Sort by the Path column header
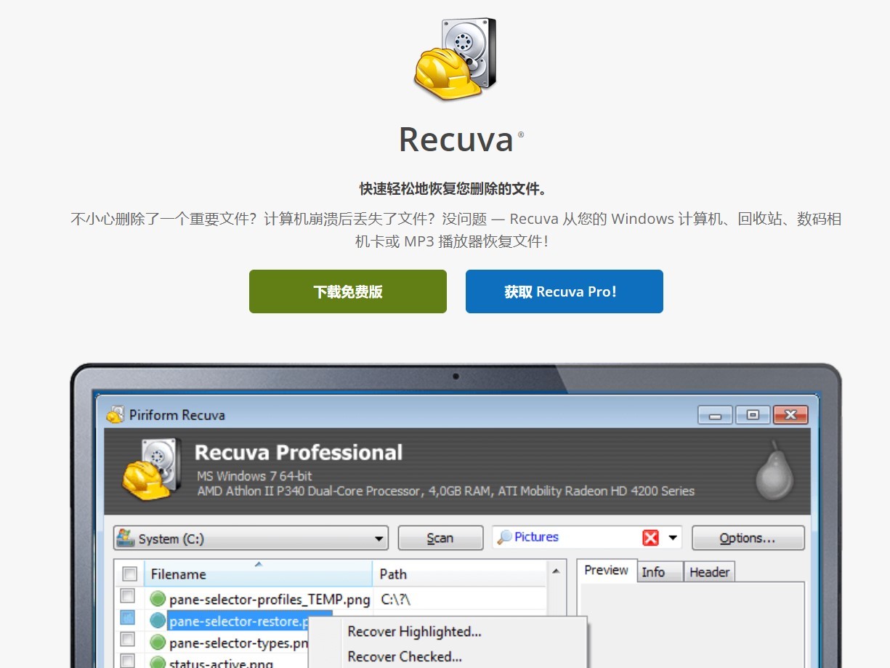Image resolution: width=890 pixels, height=668 pixels. (459, 574)
